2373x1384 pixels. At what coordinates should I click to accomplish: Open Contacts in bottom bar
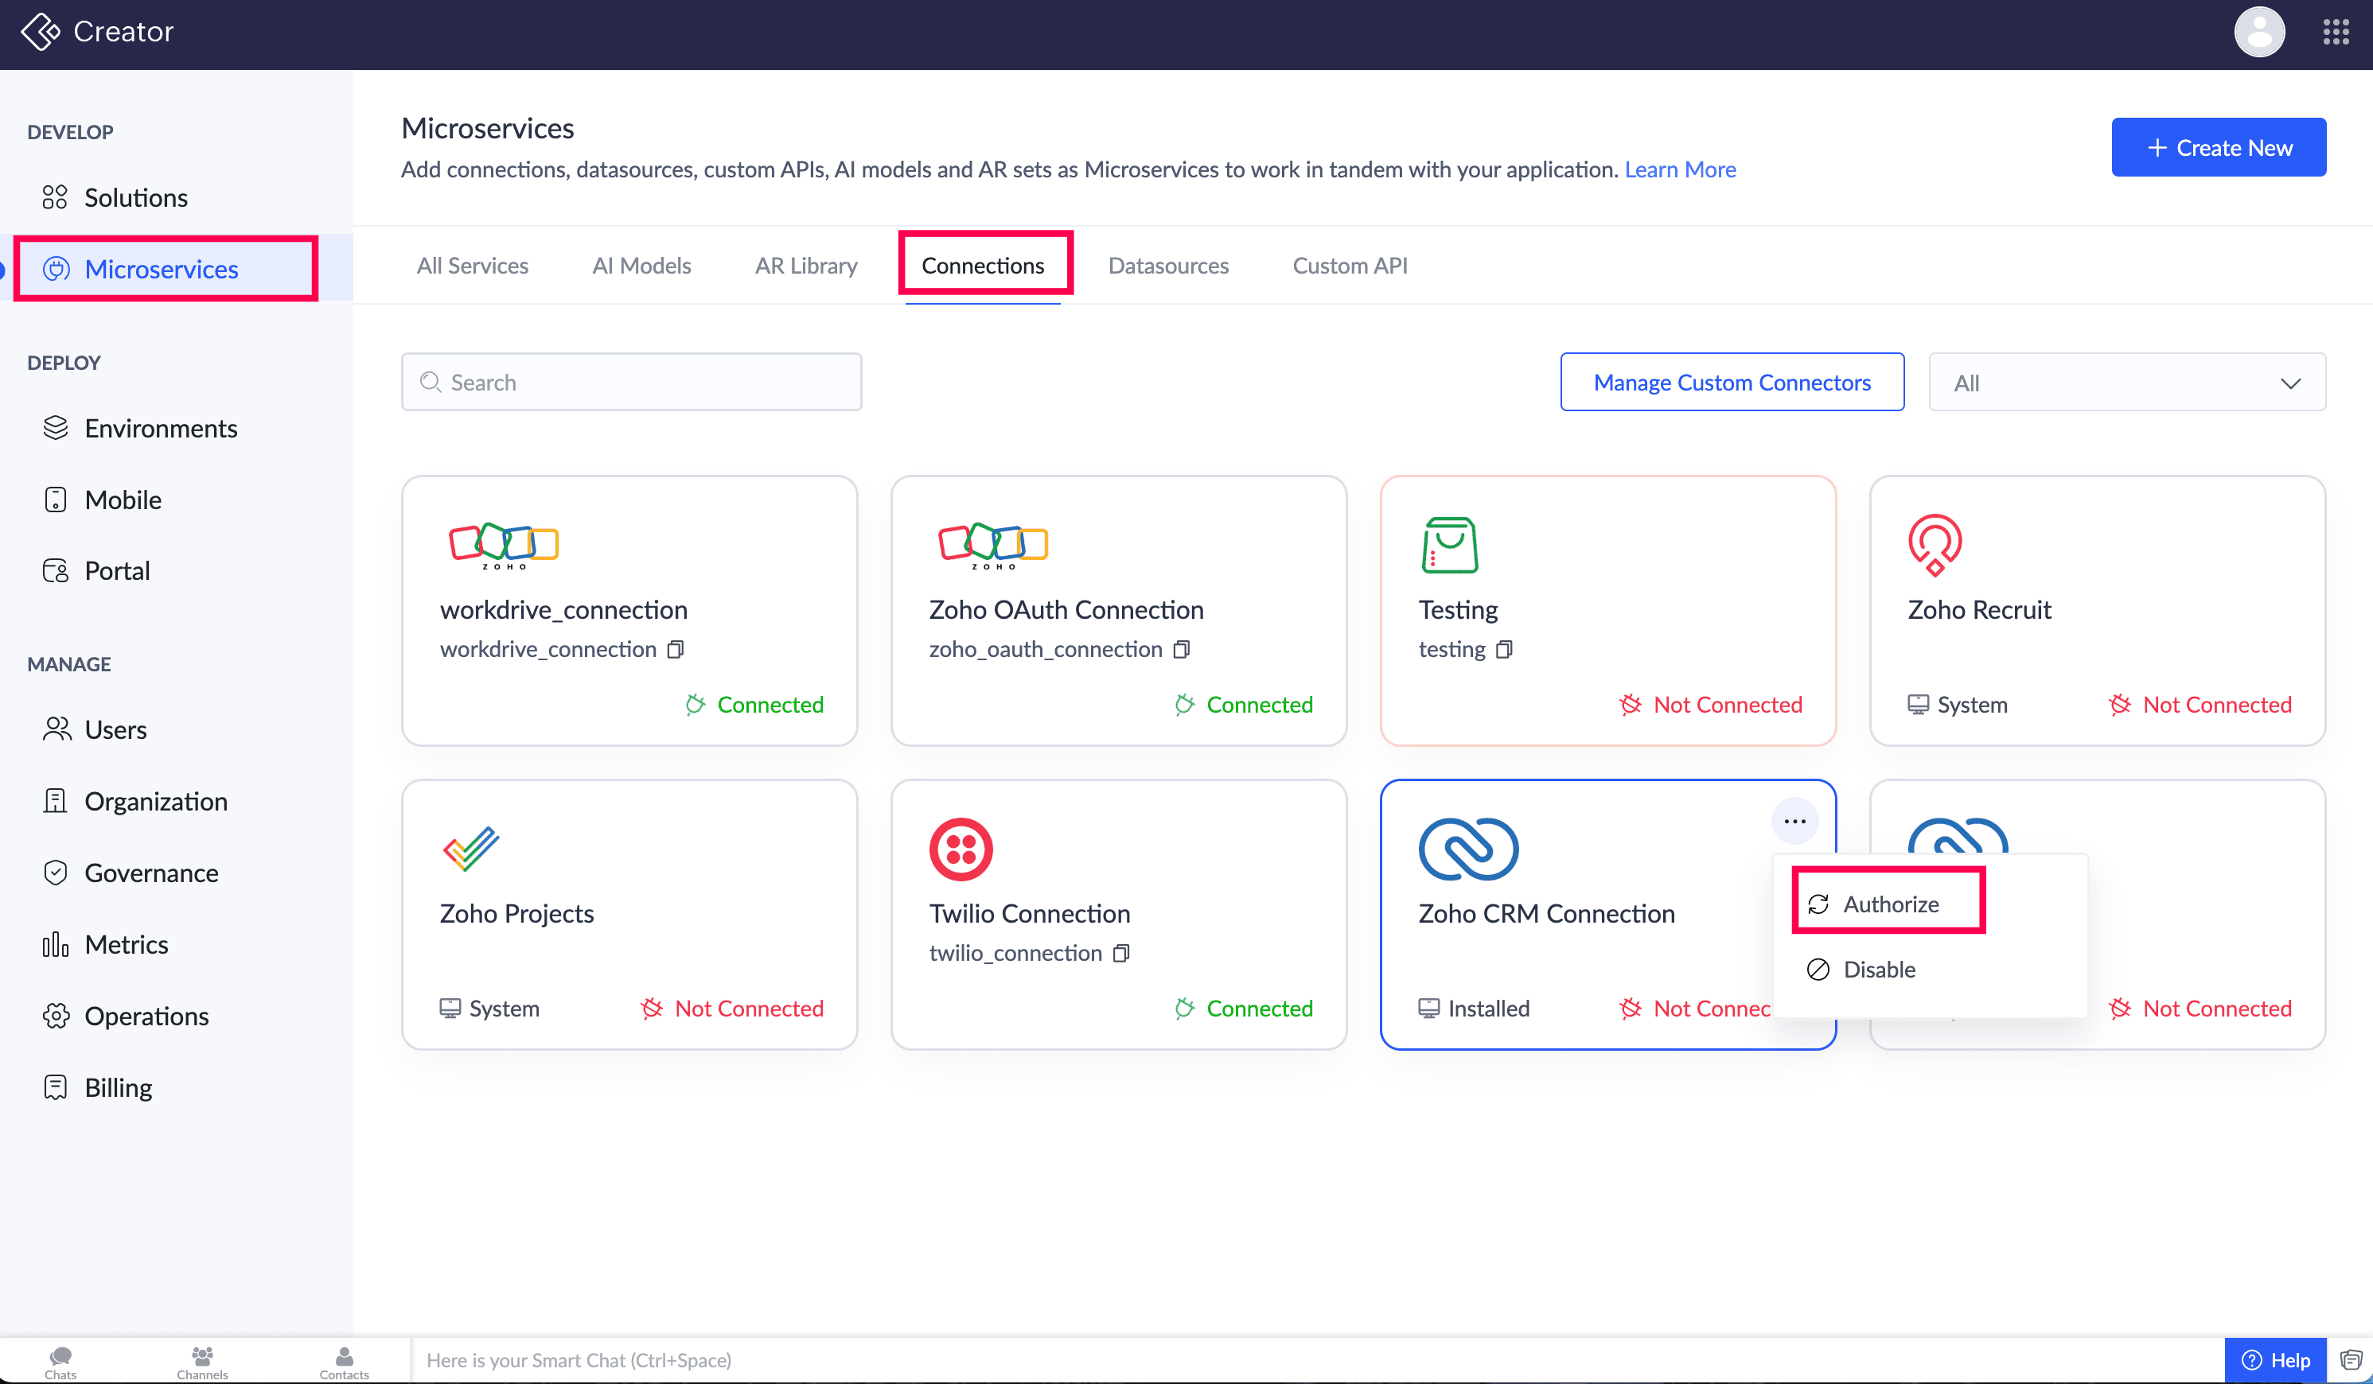tap(344, 1362)
